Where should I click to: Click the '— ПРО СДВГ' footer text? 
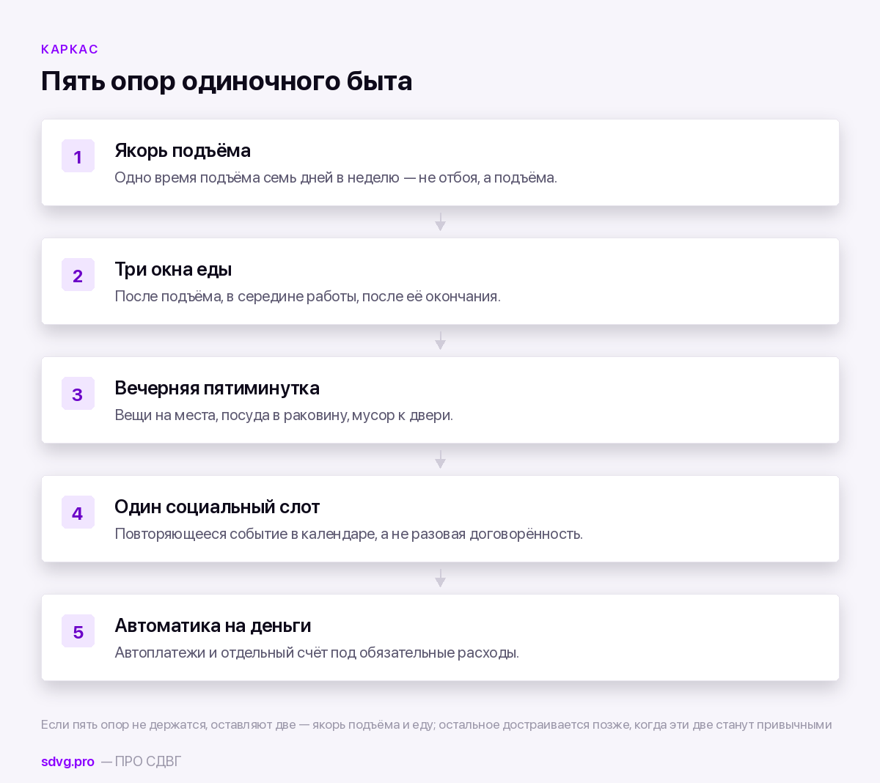click(x=142, y=761)
